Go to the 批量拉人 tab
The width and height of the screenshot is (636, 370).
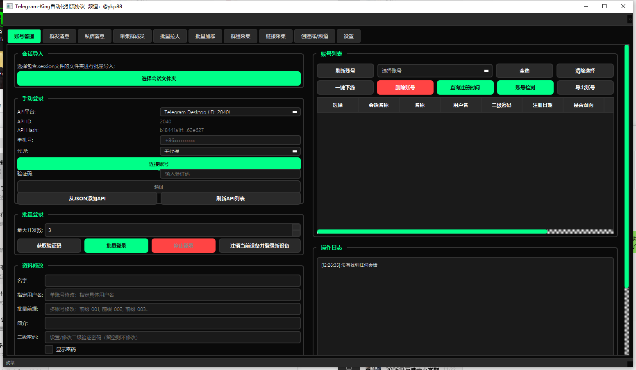[x=170, y=36]
